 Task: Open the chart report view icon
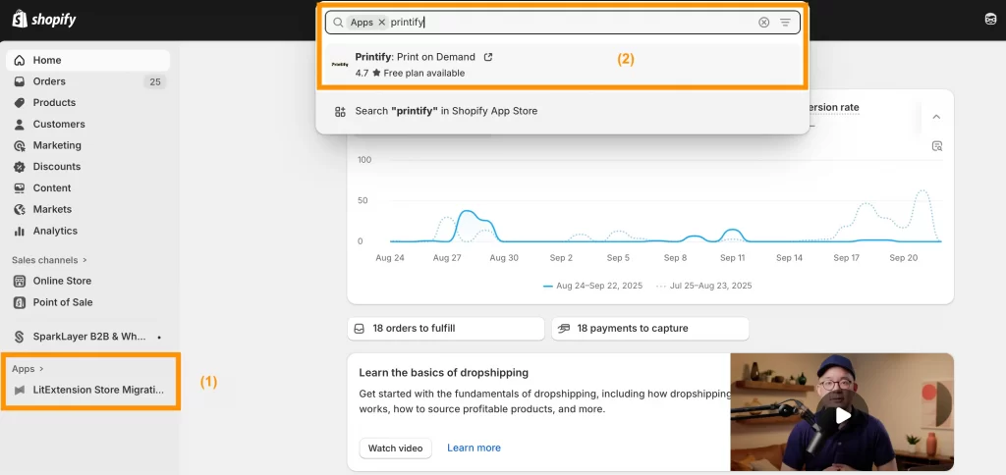pyautogui.click(x=937, y=146)
